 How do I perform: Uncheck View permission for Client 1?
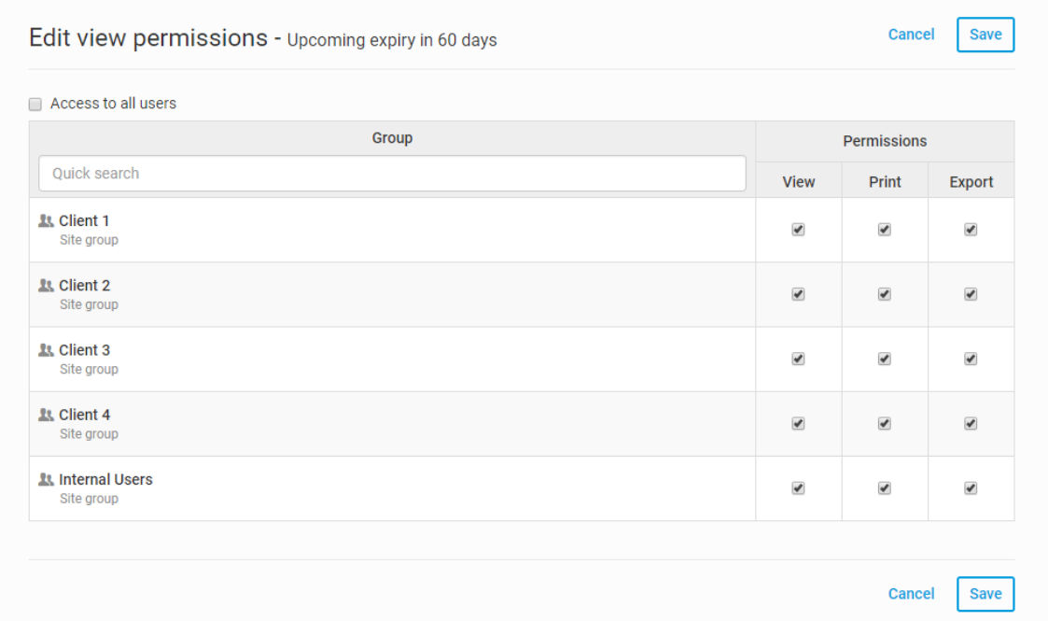point(798,230)
